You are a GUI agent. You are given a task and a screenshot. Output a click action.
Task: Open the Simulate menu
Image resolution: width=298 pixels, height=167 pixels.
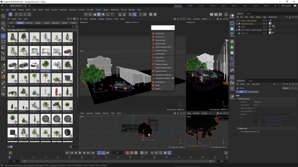tap(90, 10)
